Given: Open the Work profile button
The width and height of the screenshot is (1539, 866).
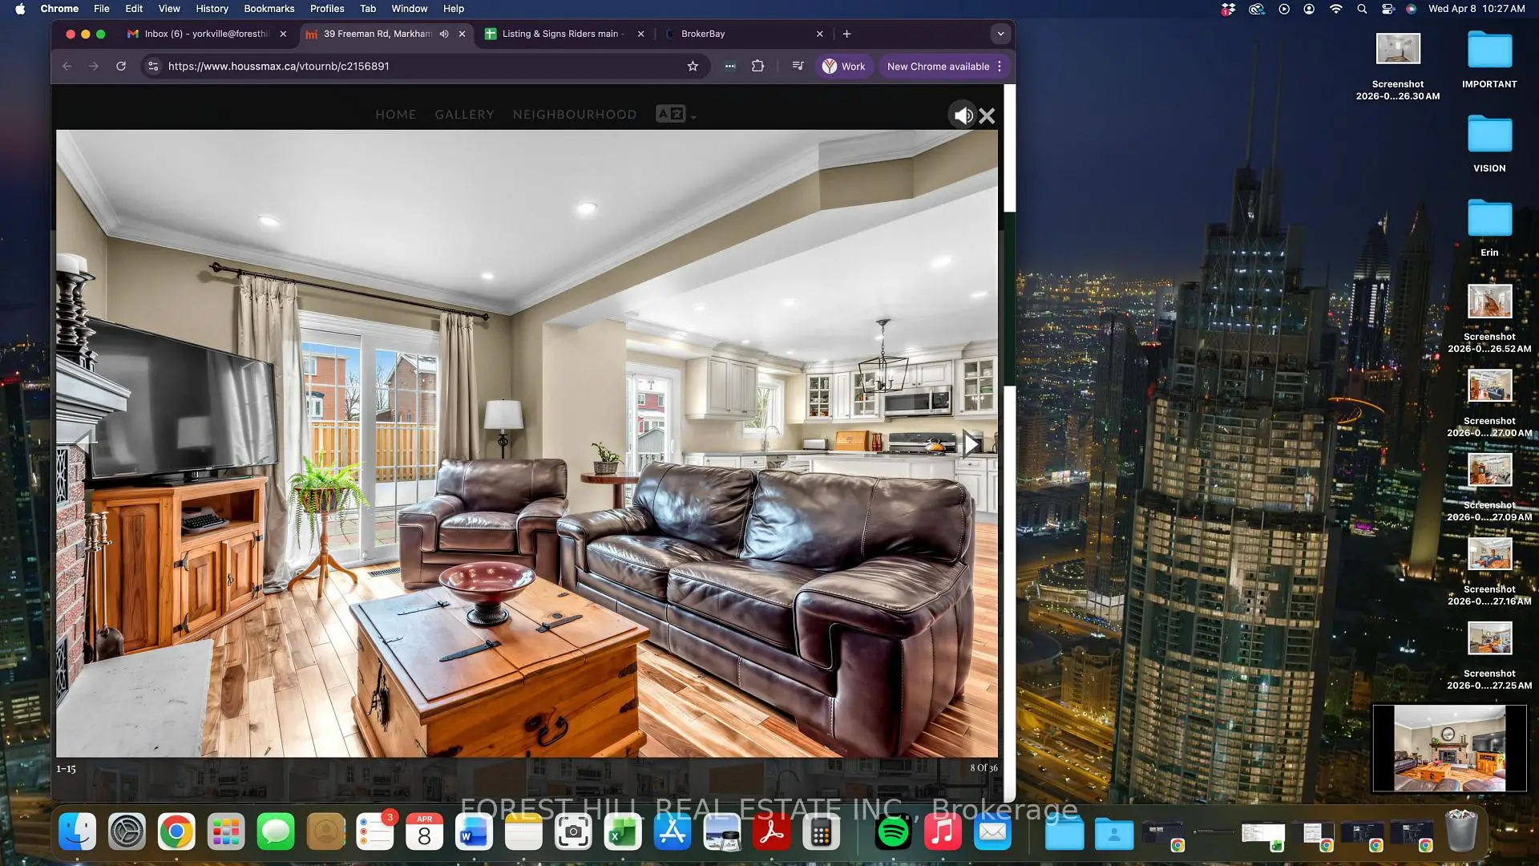Looking at the screenshot, I should tap(844, 67).
